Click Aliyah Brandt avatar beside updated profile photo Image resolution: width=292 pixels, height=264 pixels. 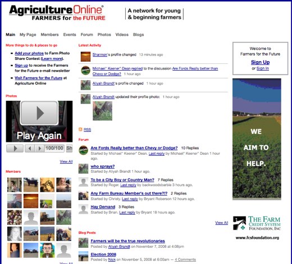pyautogui.click(x=85, y=99)
